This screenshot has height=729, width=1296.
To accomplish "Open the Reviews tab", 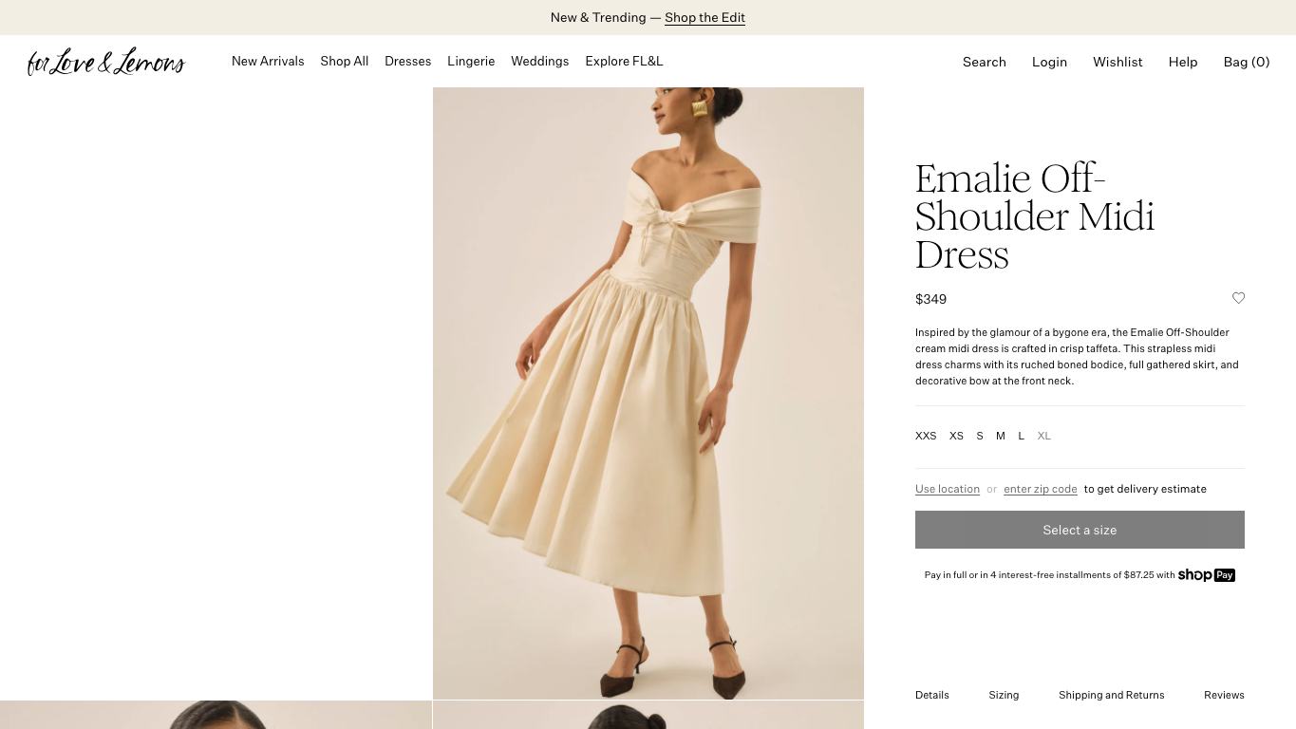I will pyautogui.click(x=1224, y=695).
